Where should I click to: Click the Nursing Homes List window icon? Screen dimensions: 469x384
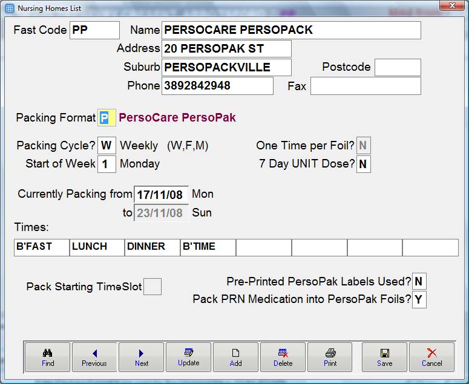pyautogui.click(x=9, y=8)
